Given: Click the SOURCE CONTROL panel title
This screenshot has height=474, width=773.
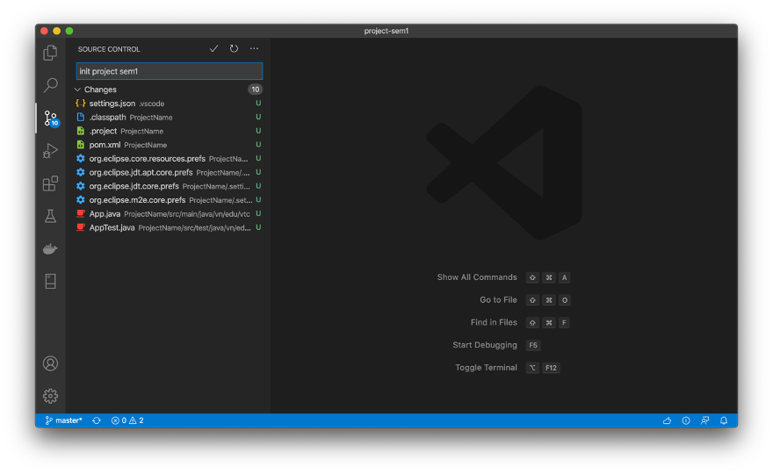Looking at the screenshot, I should click(x=109, y=49).
